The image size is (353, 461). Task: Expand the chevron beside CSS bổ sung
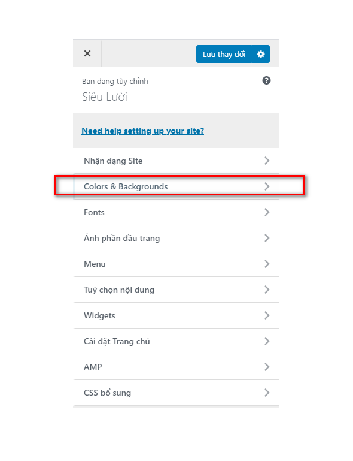pos(267,393)
